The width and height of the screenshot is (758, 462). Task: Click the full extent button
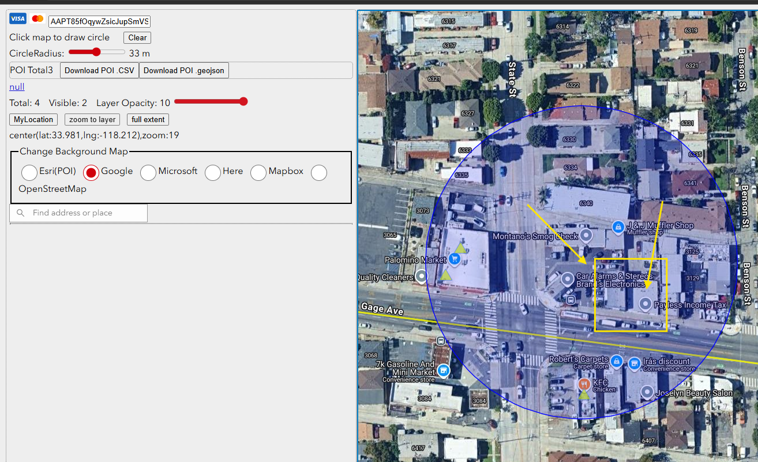(148, 120)
